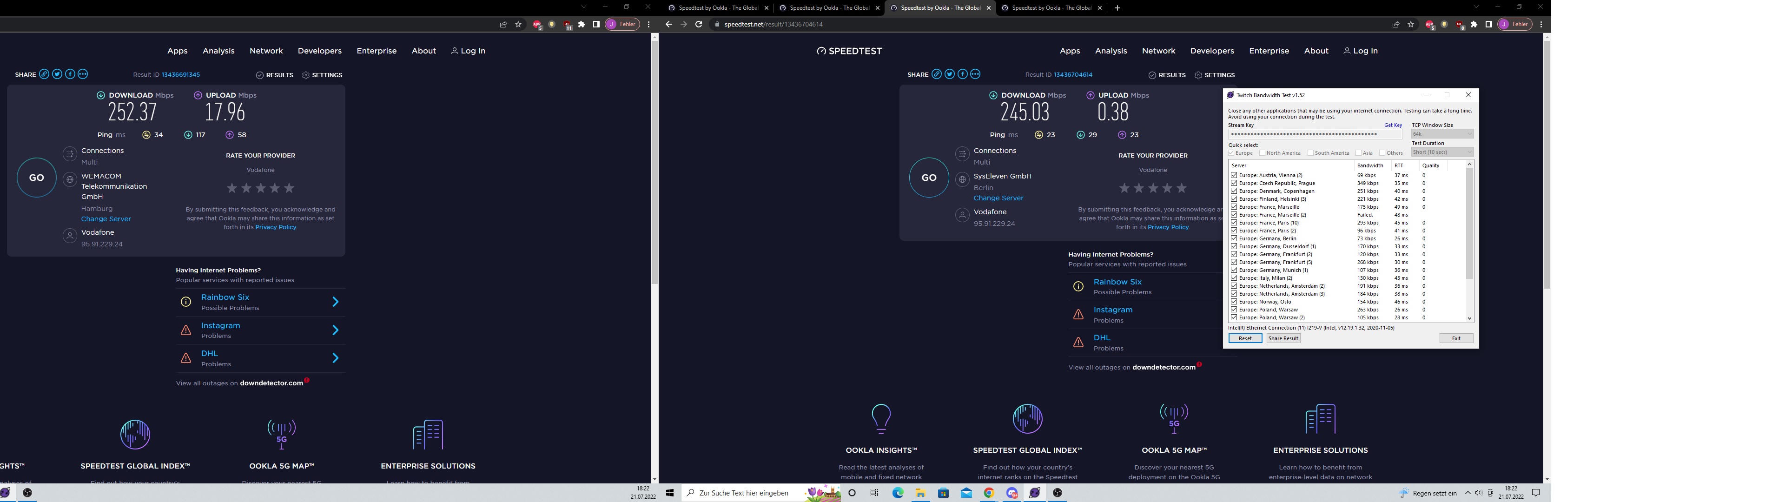Click the Facebook share icon beside Result ID 13436691345
Screen dimensions: 1785x502
pos(70,74)
